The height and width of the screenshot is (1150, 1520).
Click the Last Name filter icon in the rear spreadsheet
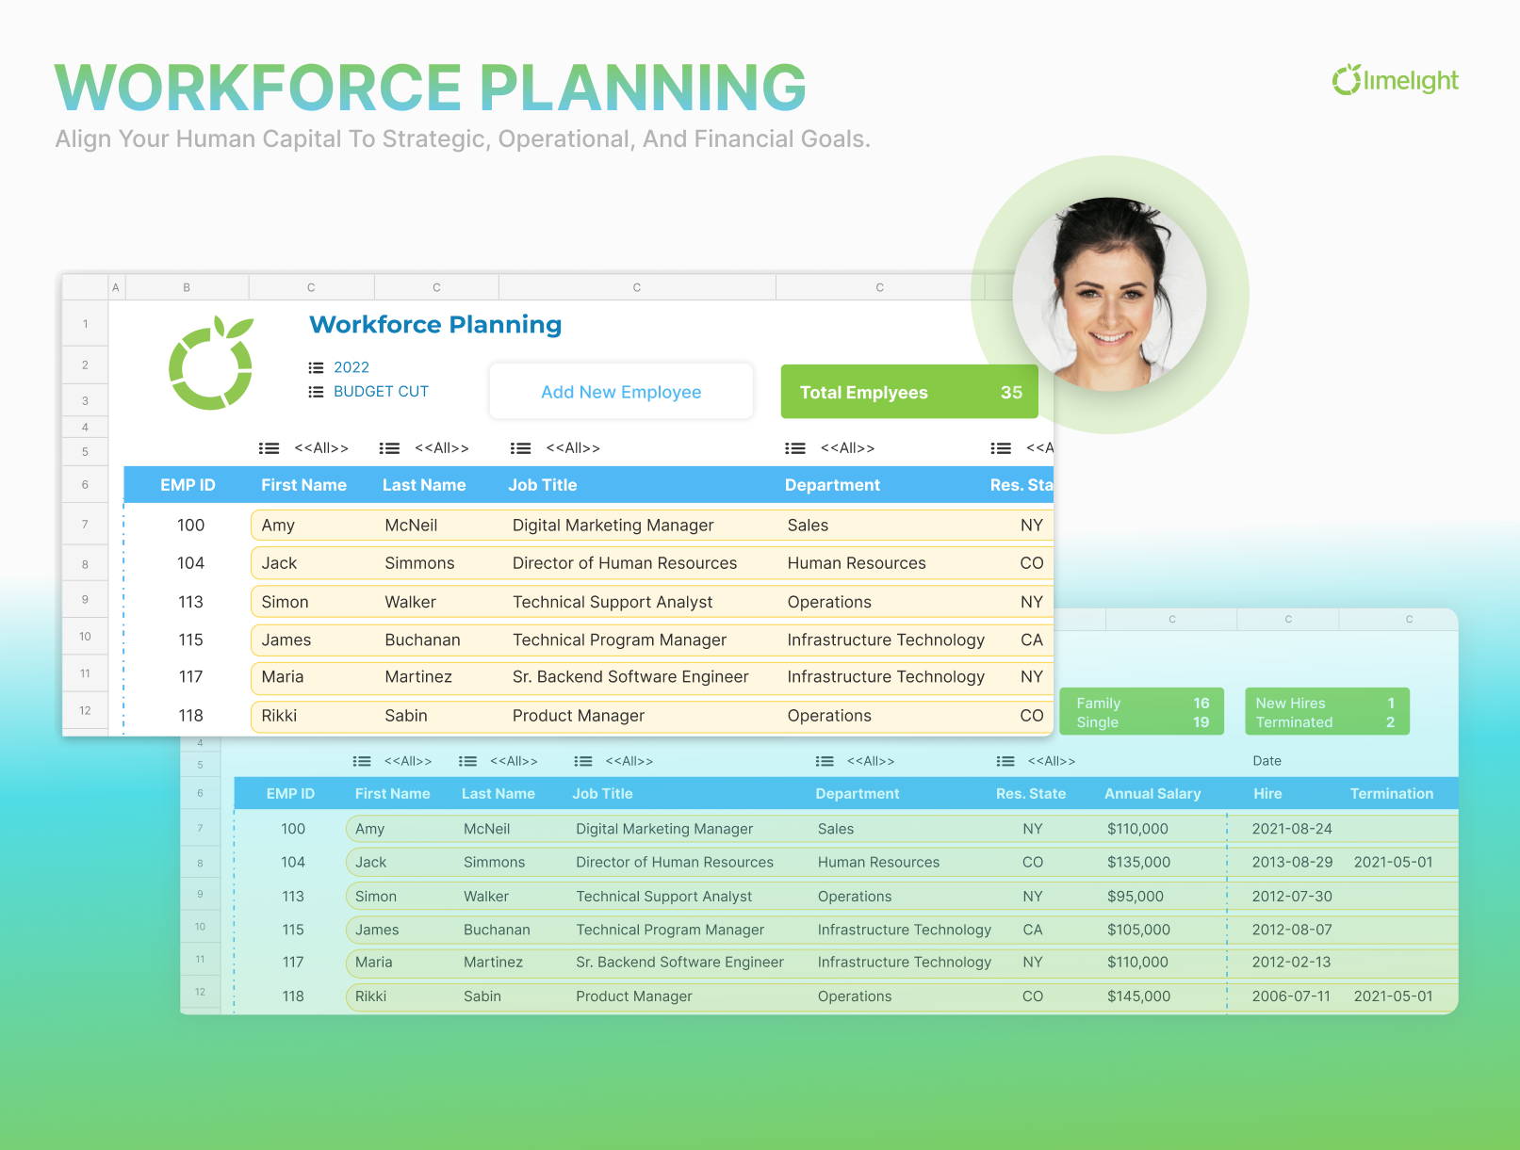(467, 761)
